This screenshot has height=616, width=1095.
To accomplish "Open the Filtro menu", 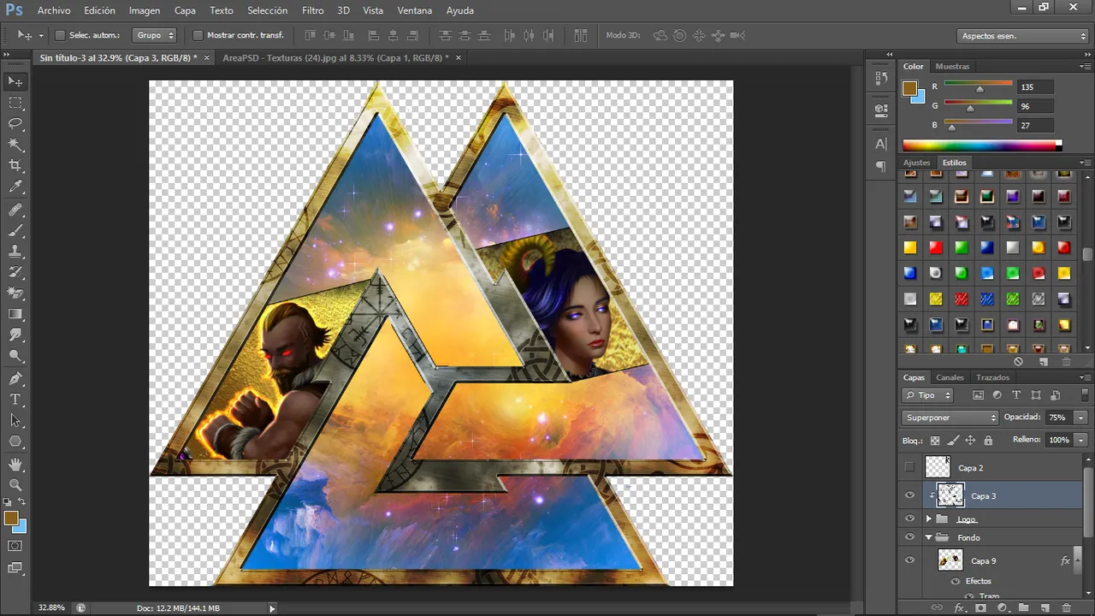I will 312,10.
